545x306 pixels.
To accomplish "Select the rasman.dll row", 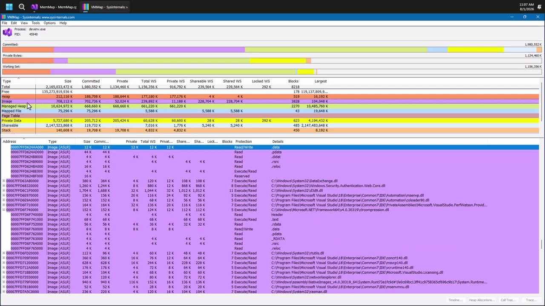I will (270, 292).
